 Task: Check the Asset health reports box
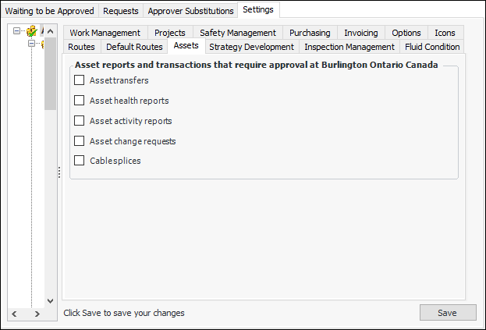click(x=79, y=101)
